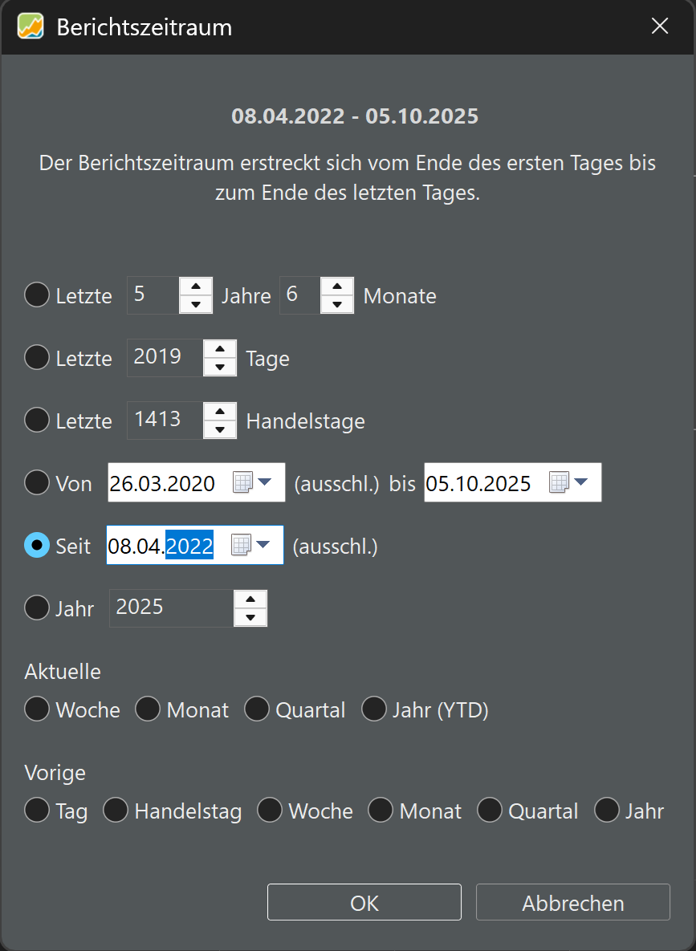Choose the Jahr (YTD) radio option

coord(374,709)
